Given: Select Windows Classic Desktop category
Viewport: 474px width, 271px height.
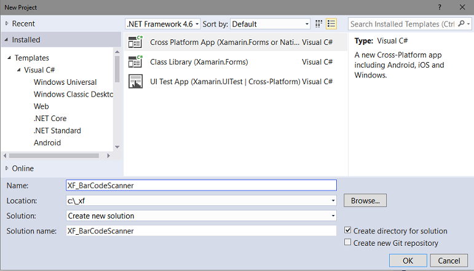Looking at the screenshot, I should (x=73, y=94).
